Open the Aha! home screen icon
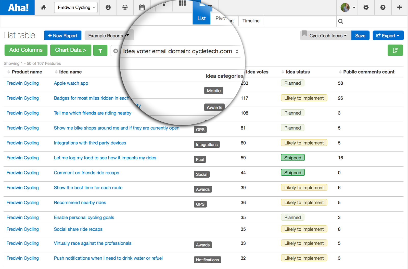 coord(43,7)
